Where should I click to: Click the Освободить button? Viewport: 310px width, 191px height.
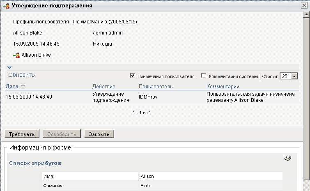tap(62, 134)
